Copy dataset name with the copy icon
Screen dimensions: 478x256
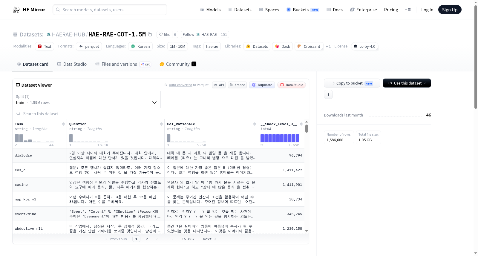(150, 34)
